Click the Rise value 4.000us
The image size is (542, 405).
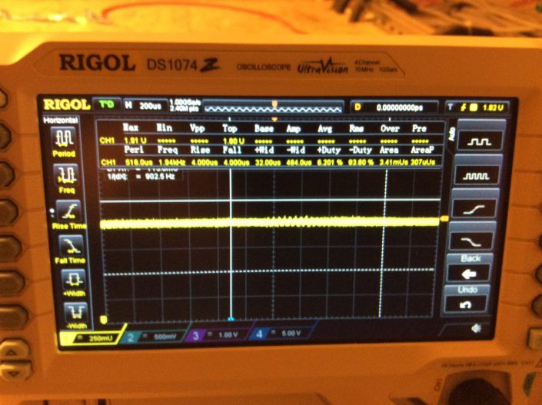point(204,162)
